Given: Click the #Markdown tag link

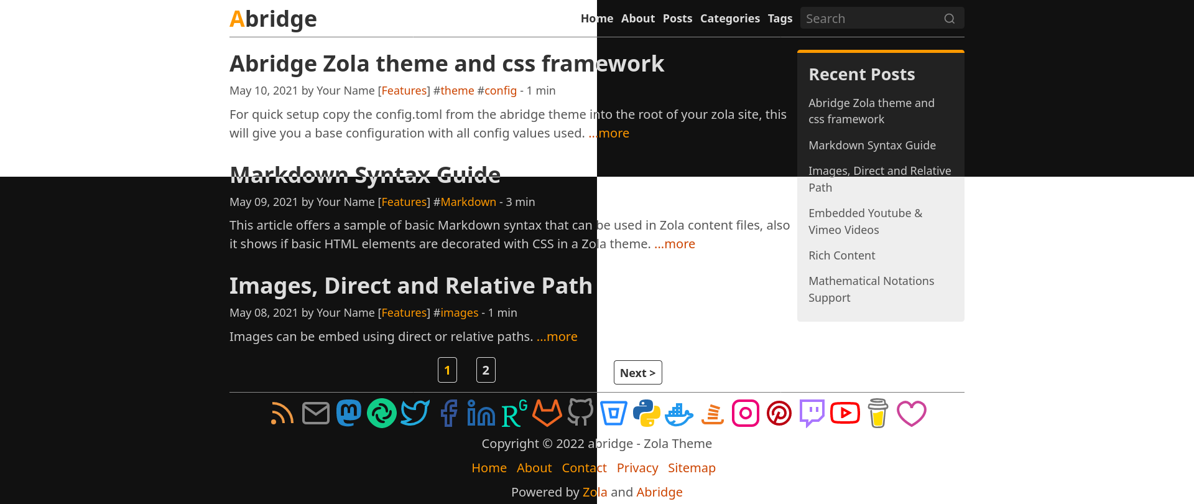Looking at the screenshot, I should coord(468,202).
